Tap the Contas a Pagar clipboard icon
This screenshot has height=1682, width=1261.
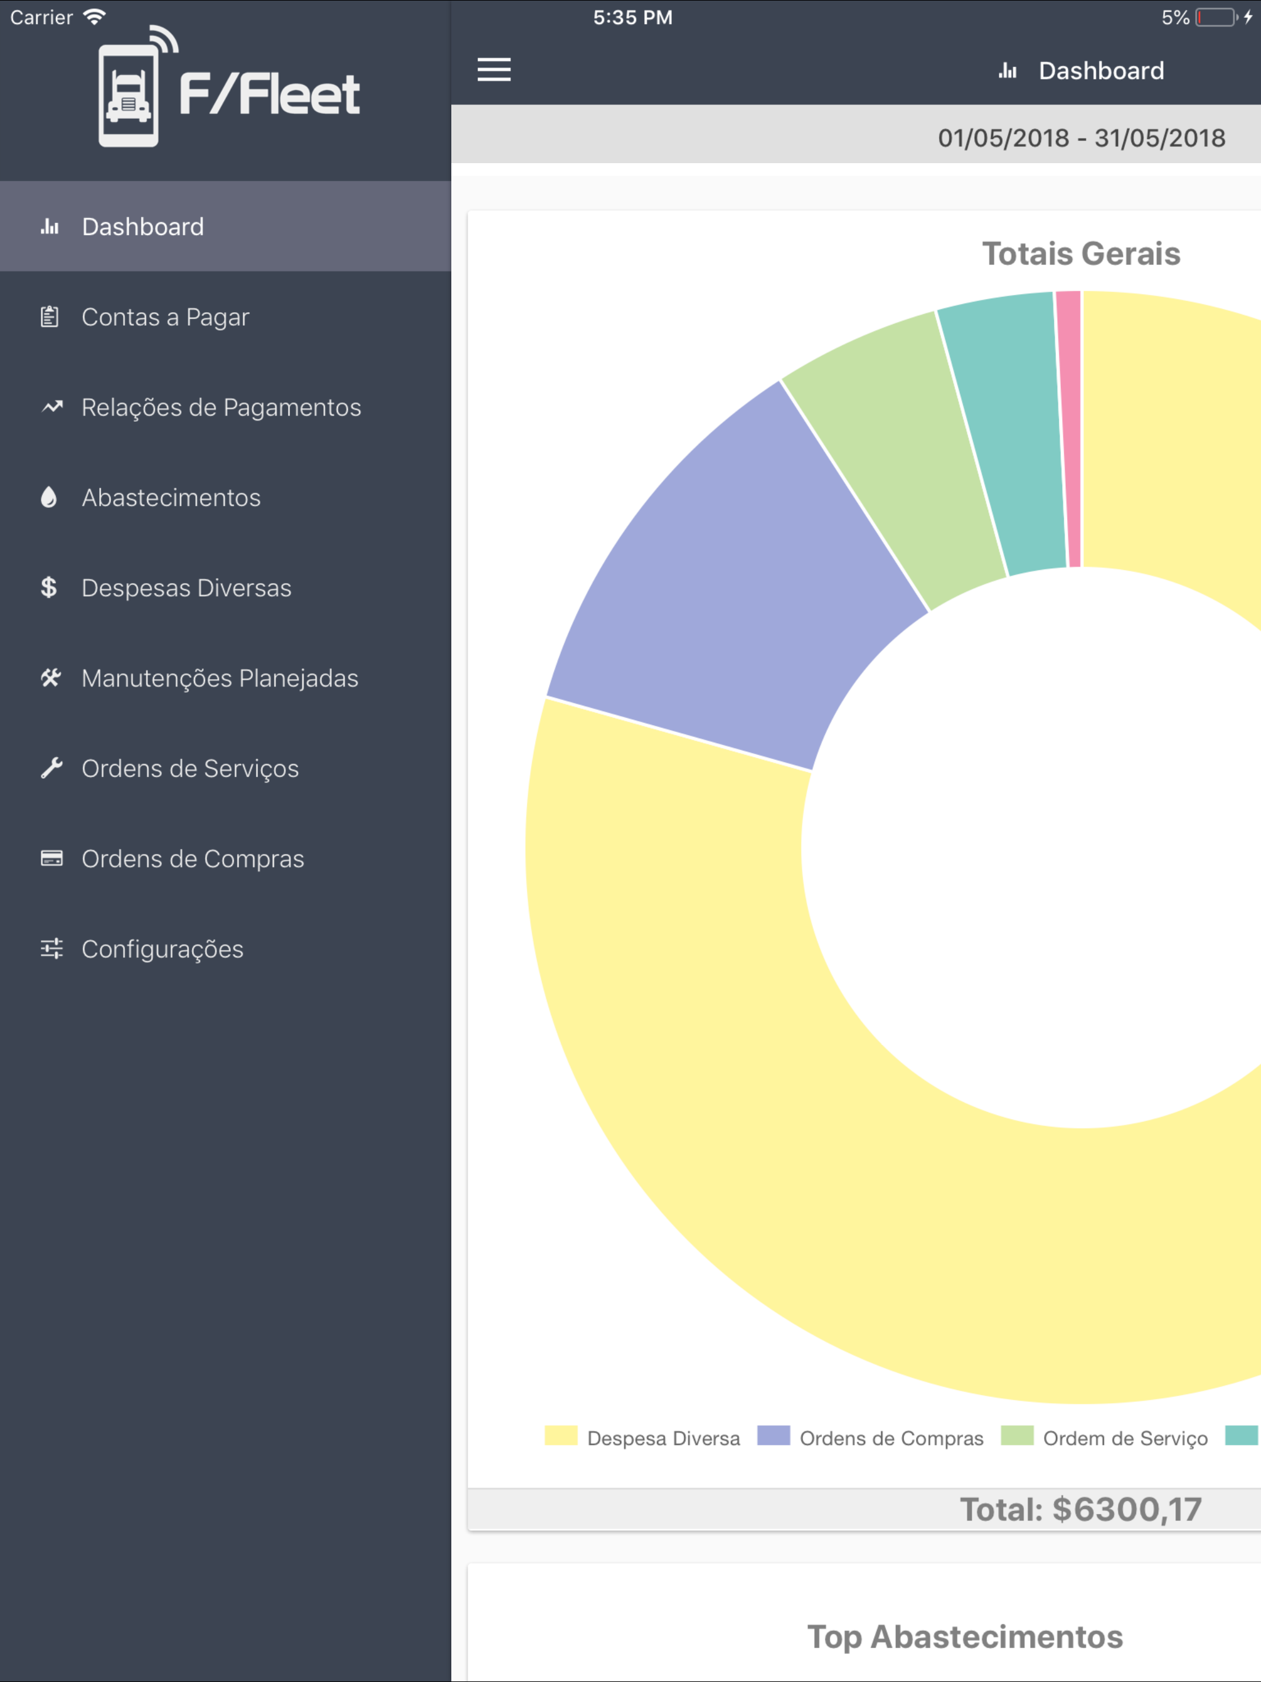coord(50,316)
